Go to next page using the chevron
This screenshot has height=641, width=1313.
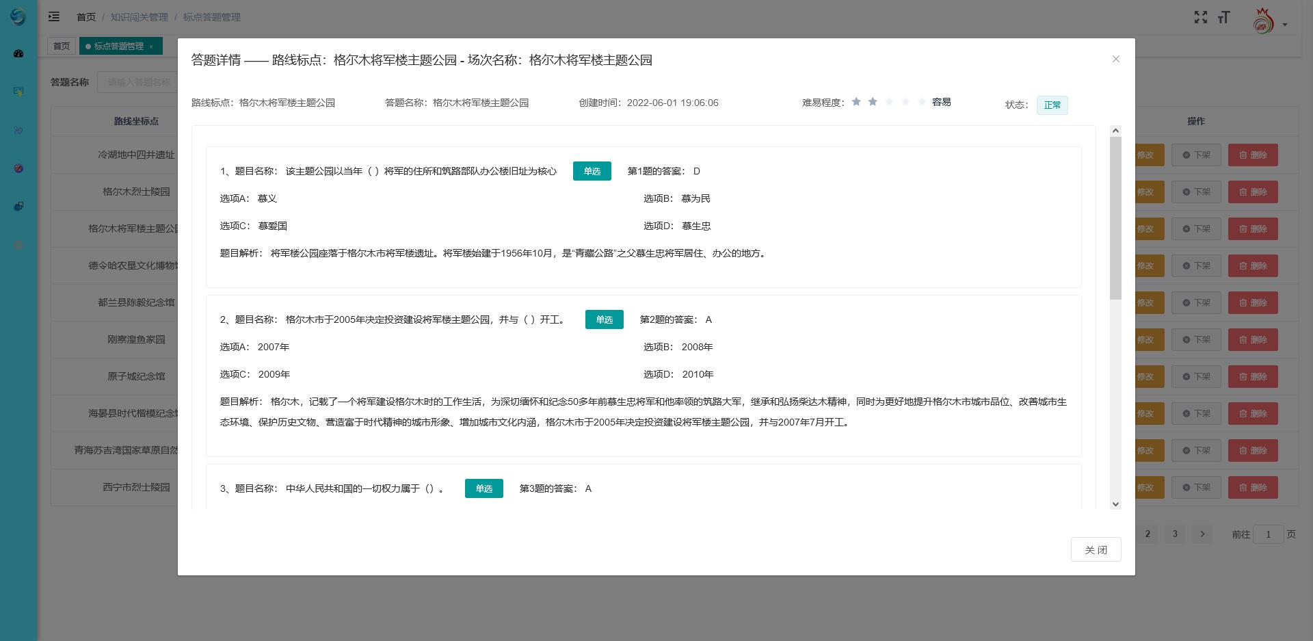(1202, 534)
